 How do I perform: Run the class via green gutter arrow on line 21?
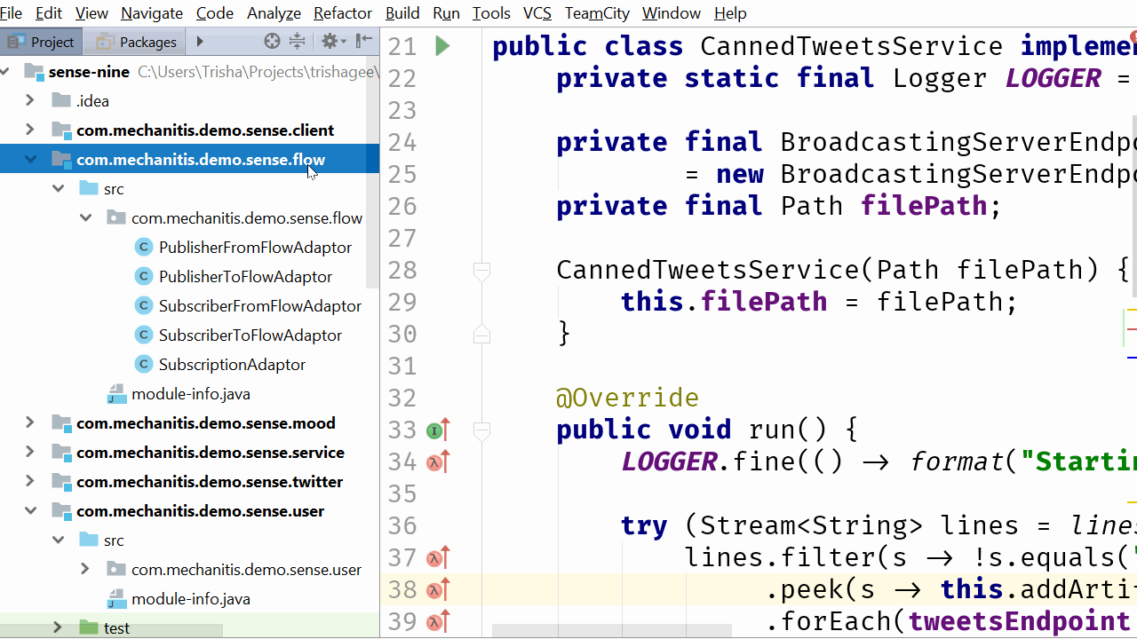pos(441,45)
